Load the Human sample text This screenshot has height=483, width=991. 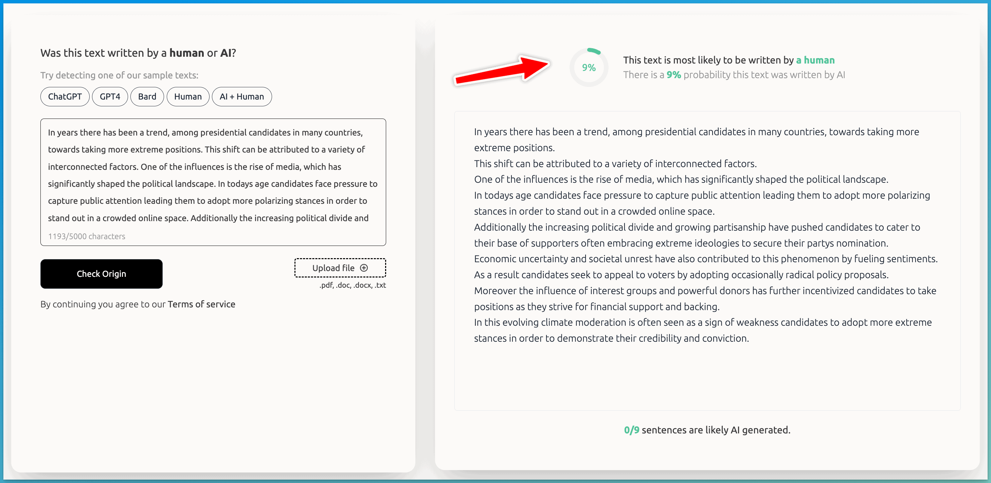pyautogui.click(x=188, y=96)
